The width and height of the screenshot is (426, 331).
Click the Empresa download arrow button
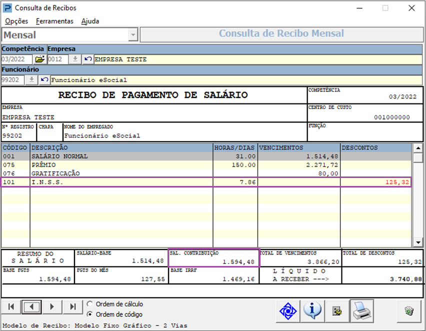(x=75, y=59)
